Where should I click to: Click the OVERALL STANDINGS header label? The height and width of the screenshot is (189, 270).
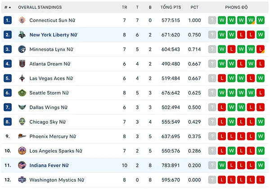[x=40, y=7]
